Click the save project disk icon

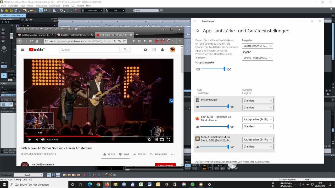(16, 10)
